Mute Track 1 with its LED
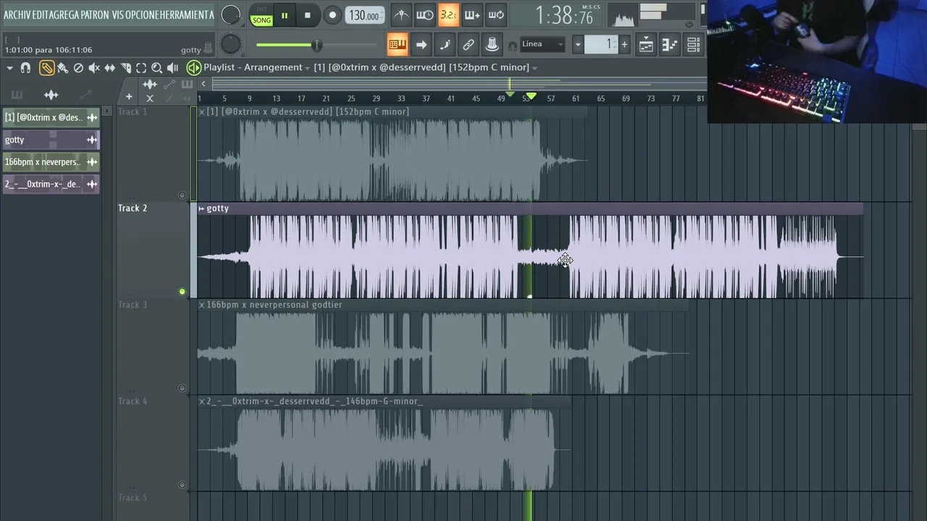This screenshot has height=521, width=927. (183, 195)
